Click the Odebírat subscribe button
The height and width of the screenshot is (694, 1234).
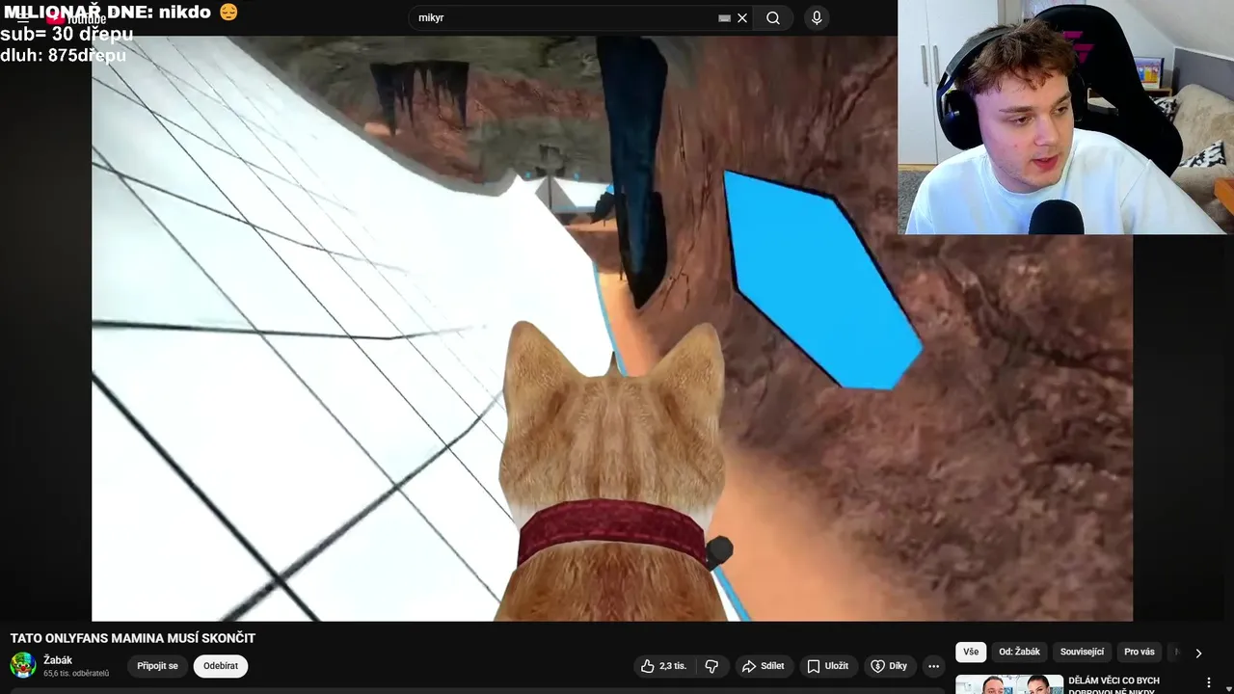click(221, 666)
